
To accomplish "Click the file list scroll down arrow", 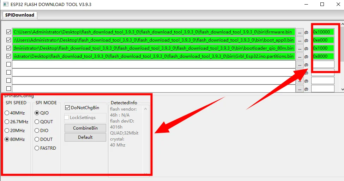I will pyautogui.click(x=343, y=89).
